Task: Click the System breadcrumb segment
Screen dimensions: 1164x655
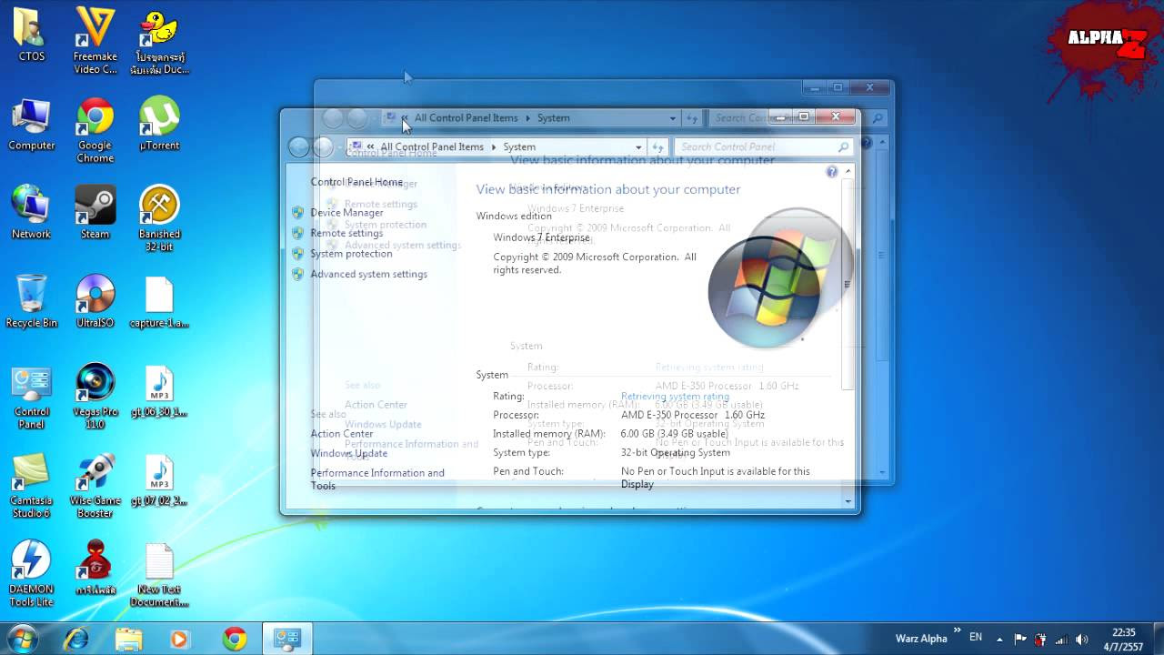Action: pos(519,146)
